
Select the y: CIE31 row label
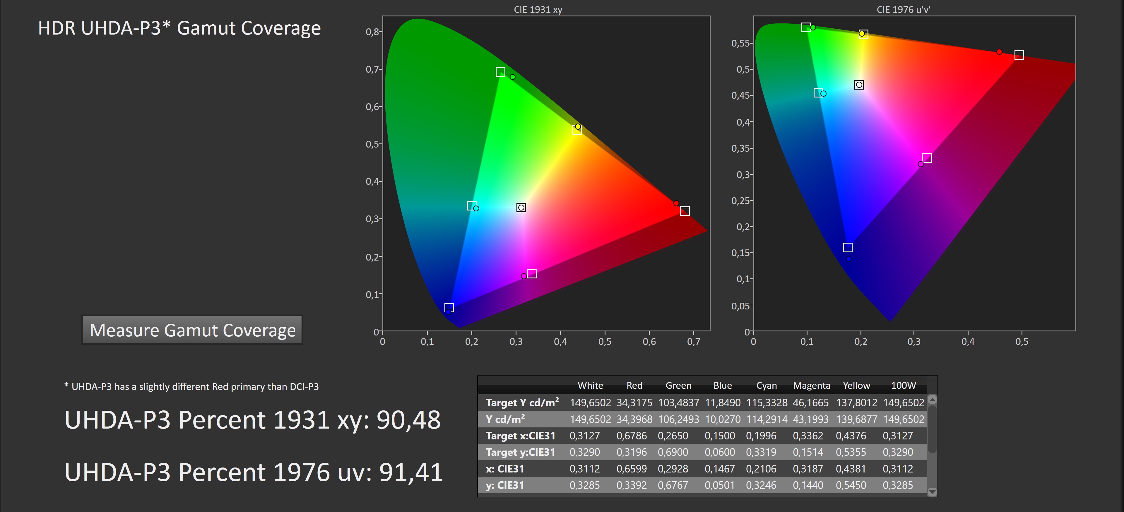[x=505, y=485]
